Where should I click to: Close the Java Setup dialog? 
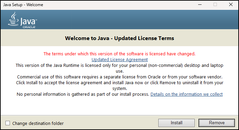tap(231, 4)
